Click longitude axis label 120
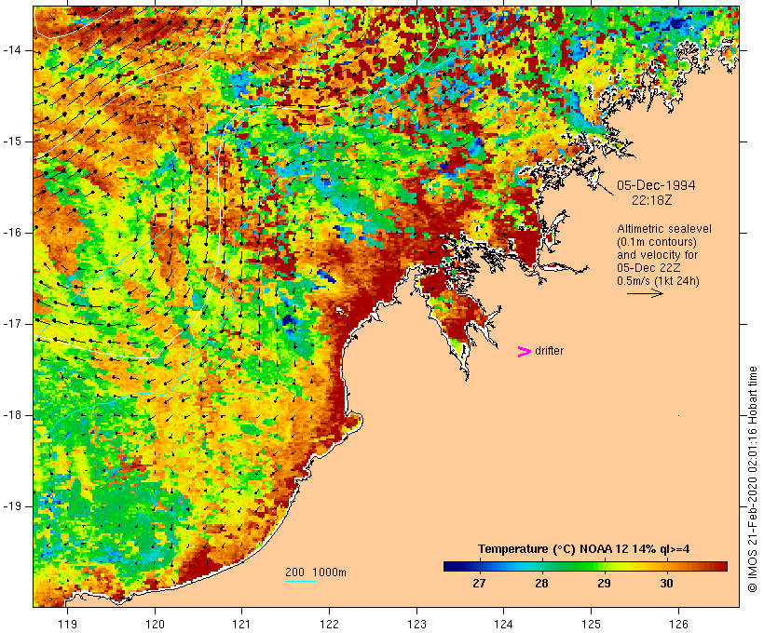764x633 pixels. click(x=155, y=624)
